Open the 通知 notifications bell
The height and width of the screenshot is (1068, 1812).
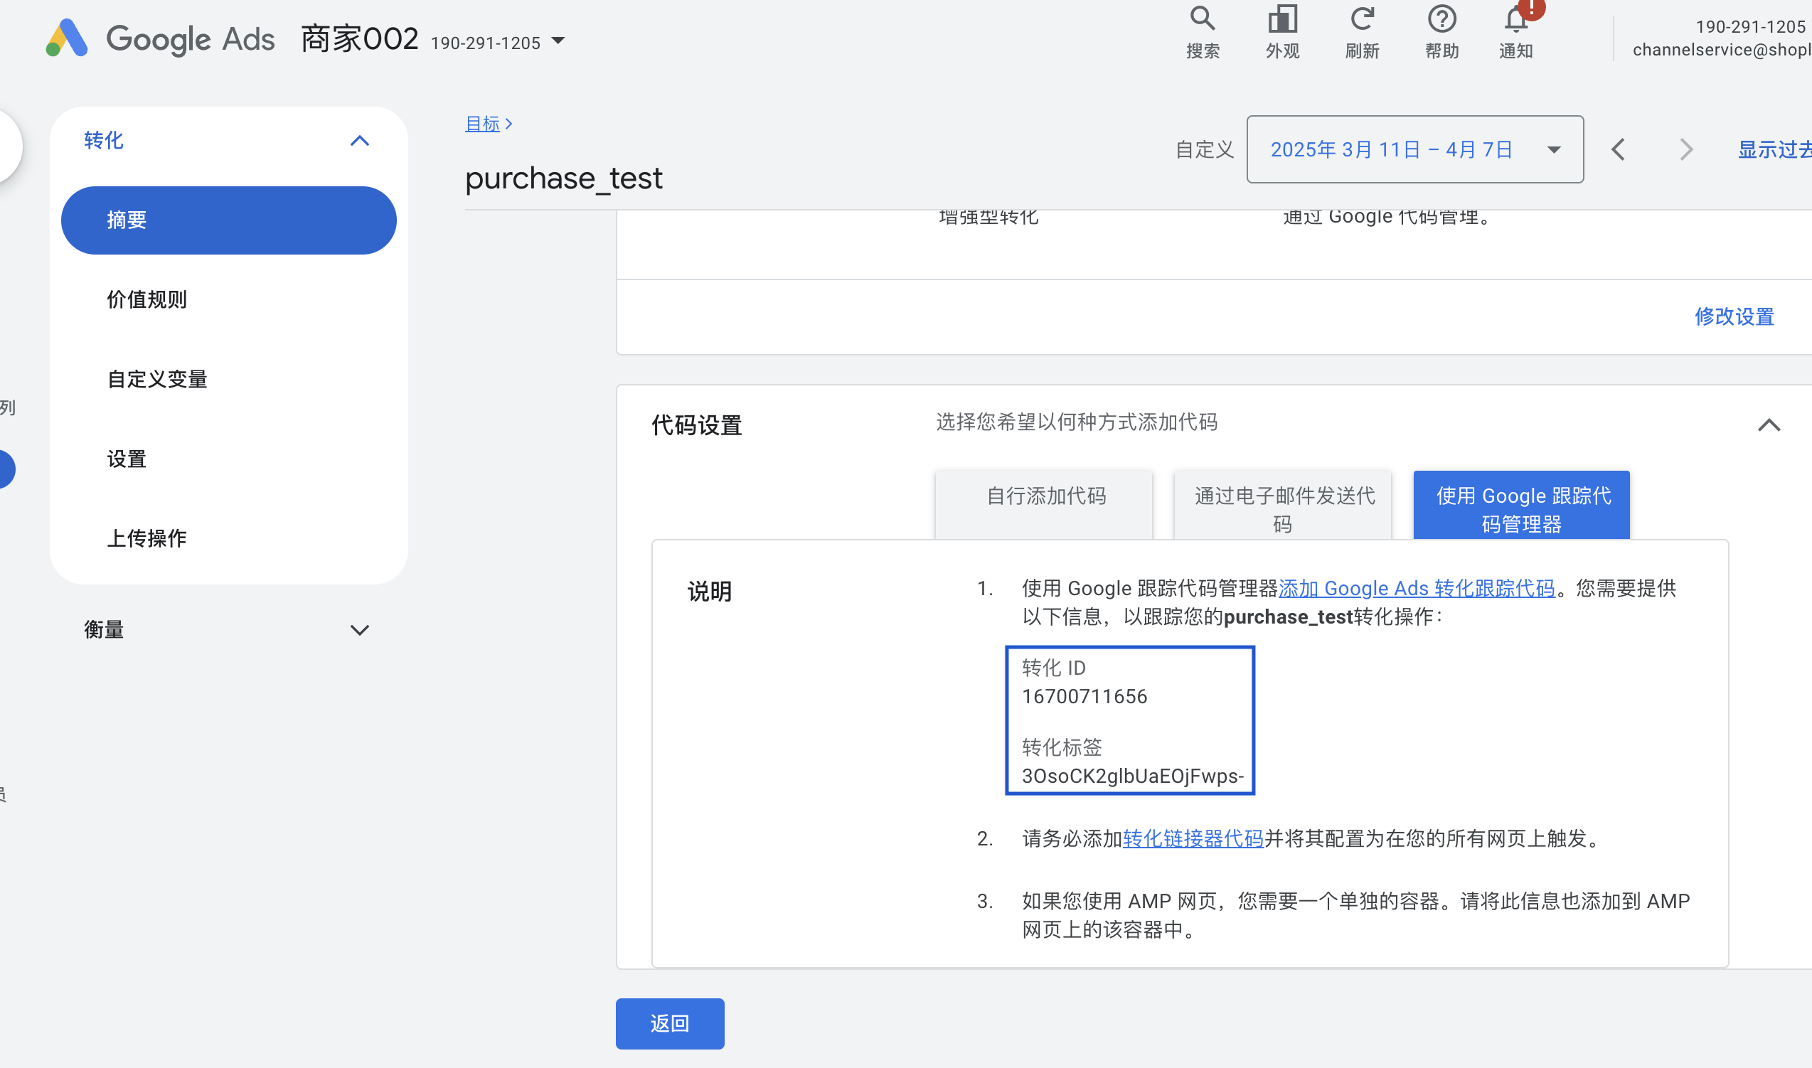pos(1516,19)
